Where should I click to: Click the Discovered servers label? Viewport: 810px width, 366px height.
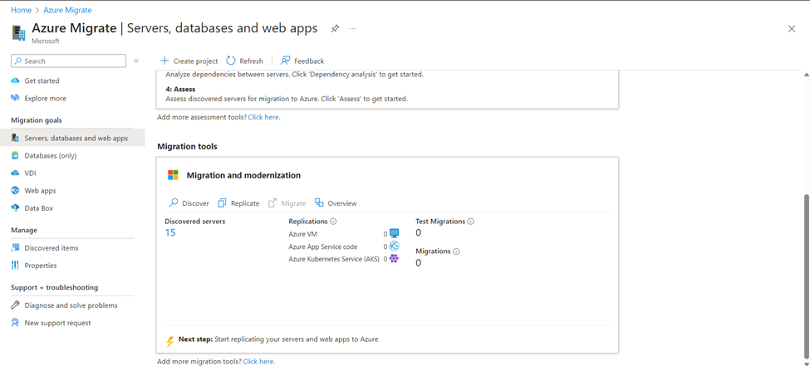click(195, 222)
